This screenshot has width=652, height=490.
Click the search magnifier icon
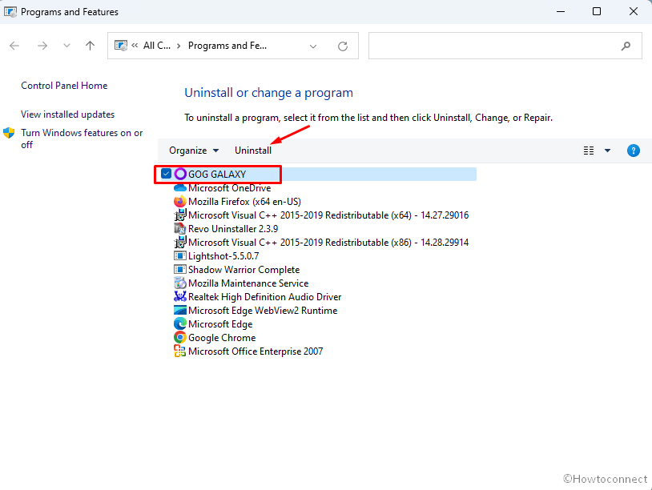point(626,46)
